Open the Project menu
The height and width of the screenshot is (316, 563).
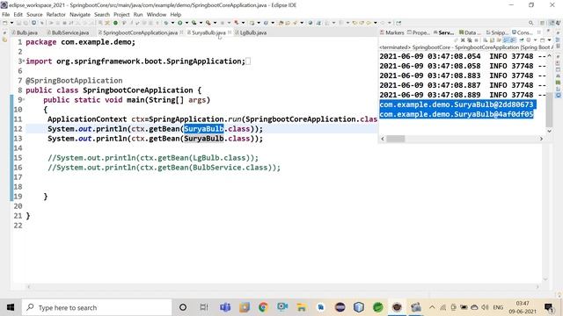click(x=121, y=14)
